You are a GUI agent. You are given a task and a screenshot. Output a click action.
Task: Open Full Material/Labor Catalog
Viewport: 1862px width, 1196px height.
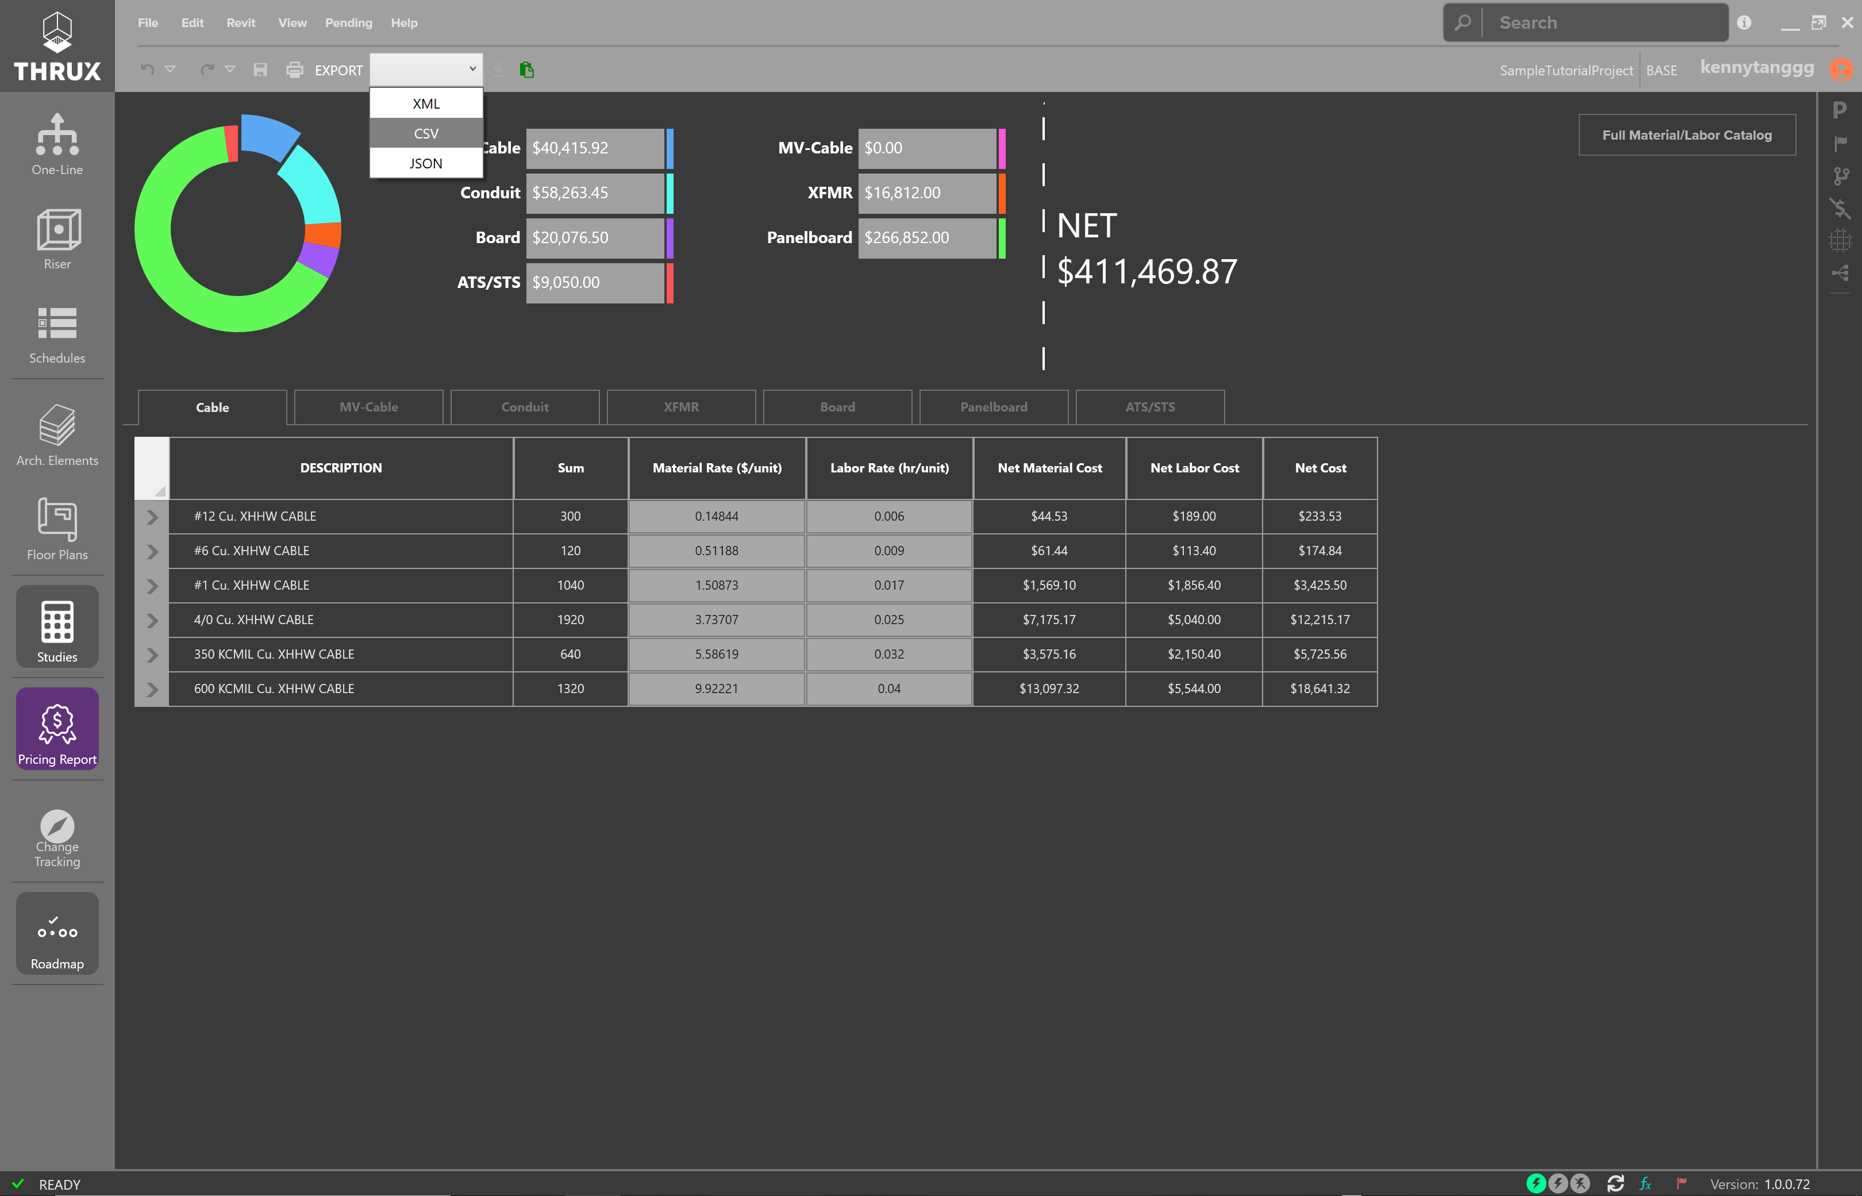[x=1687, y=135]
